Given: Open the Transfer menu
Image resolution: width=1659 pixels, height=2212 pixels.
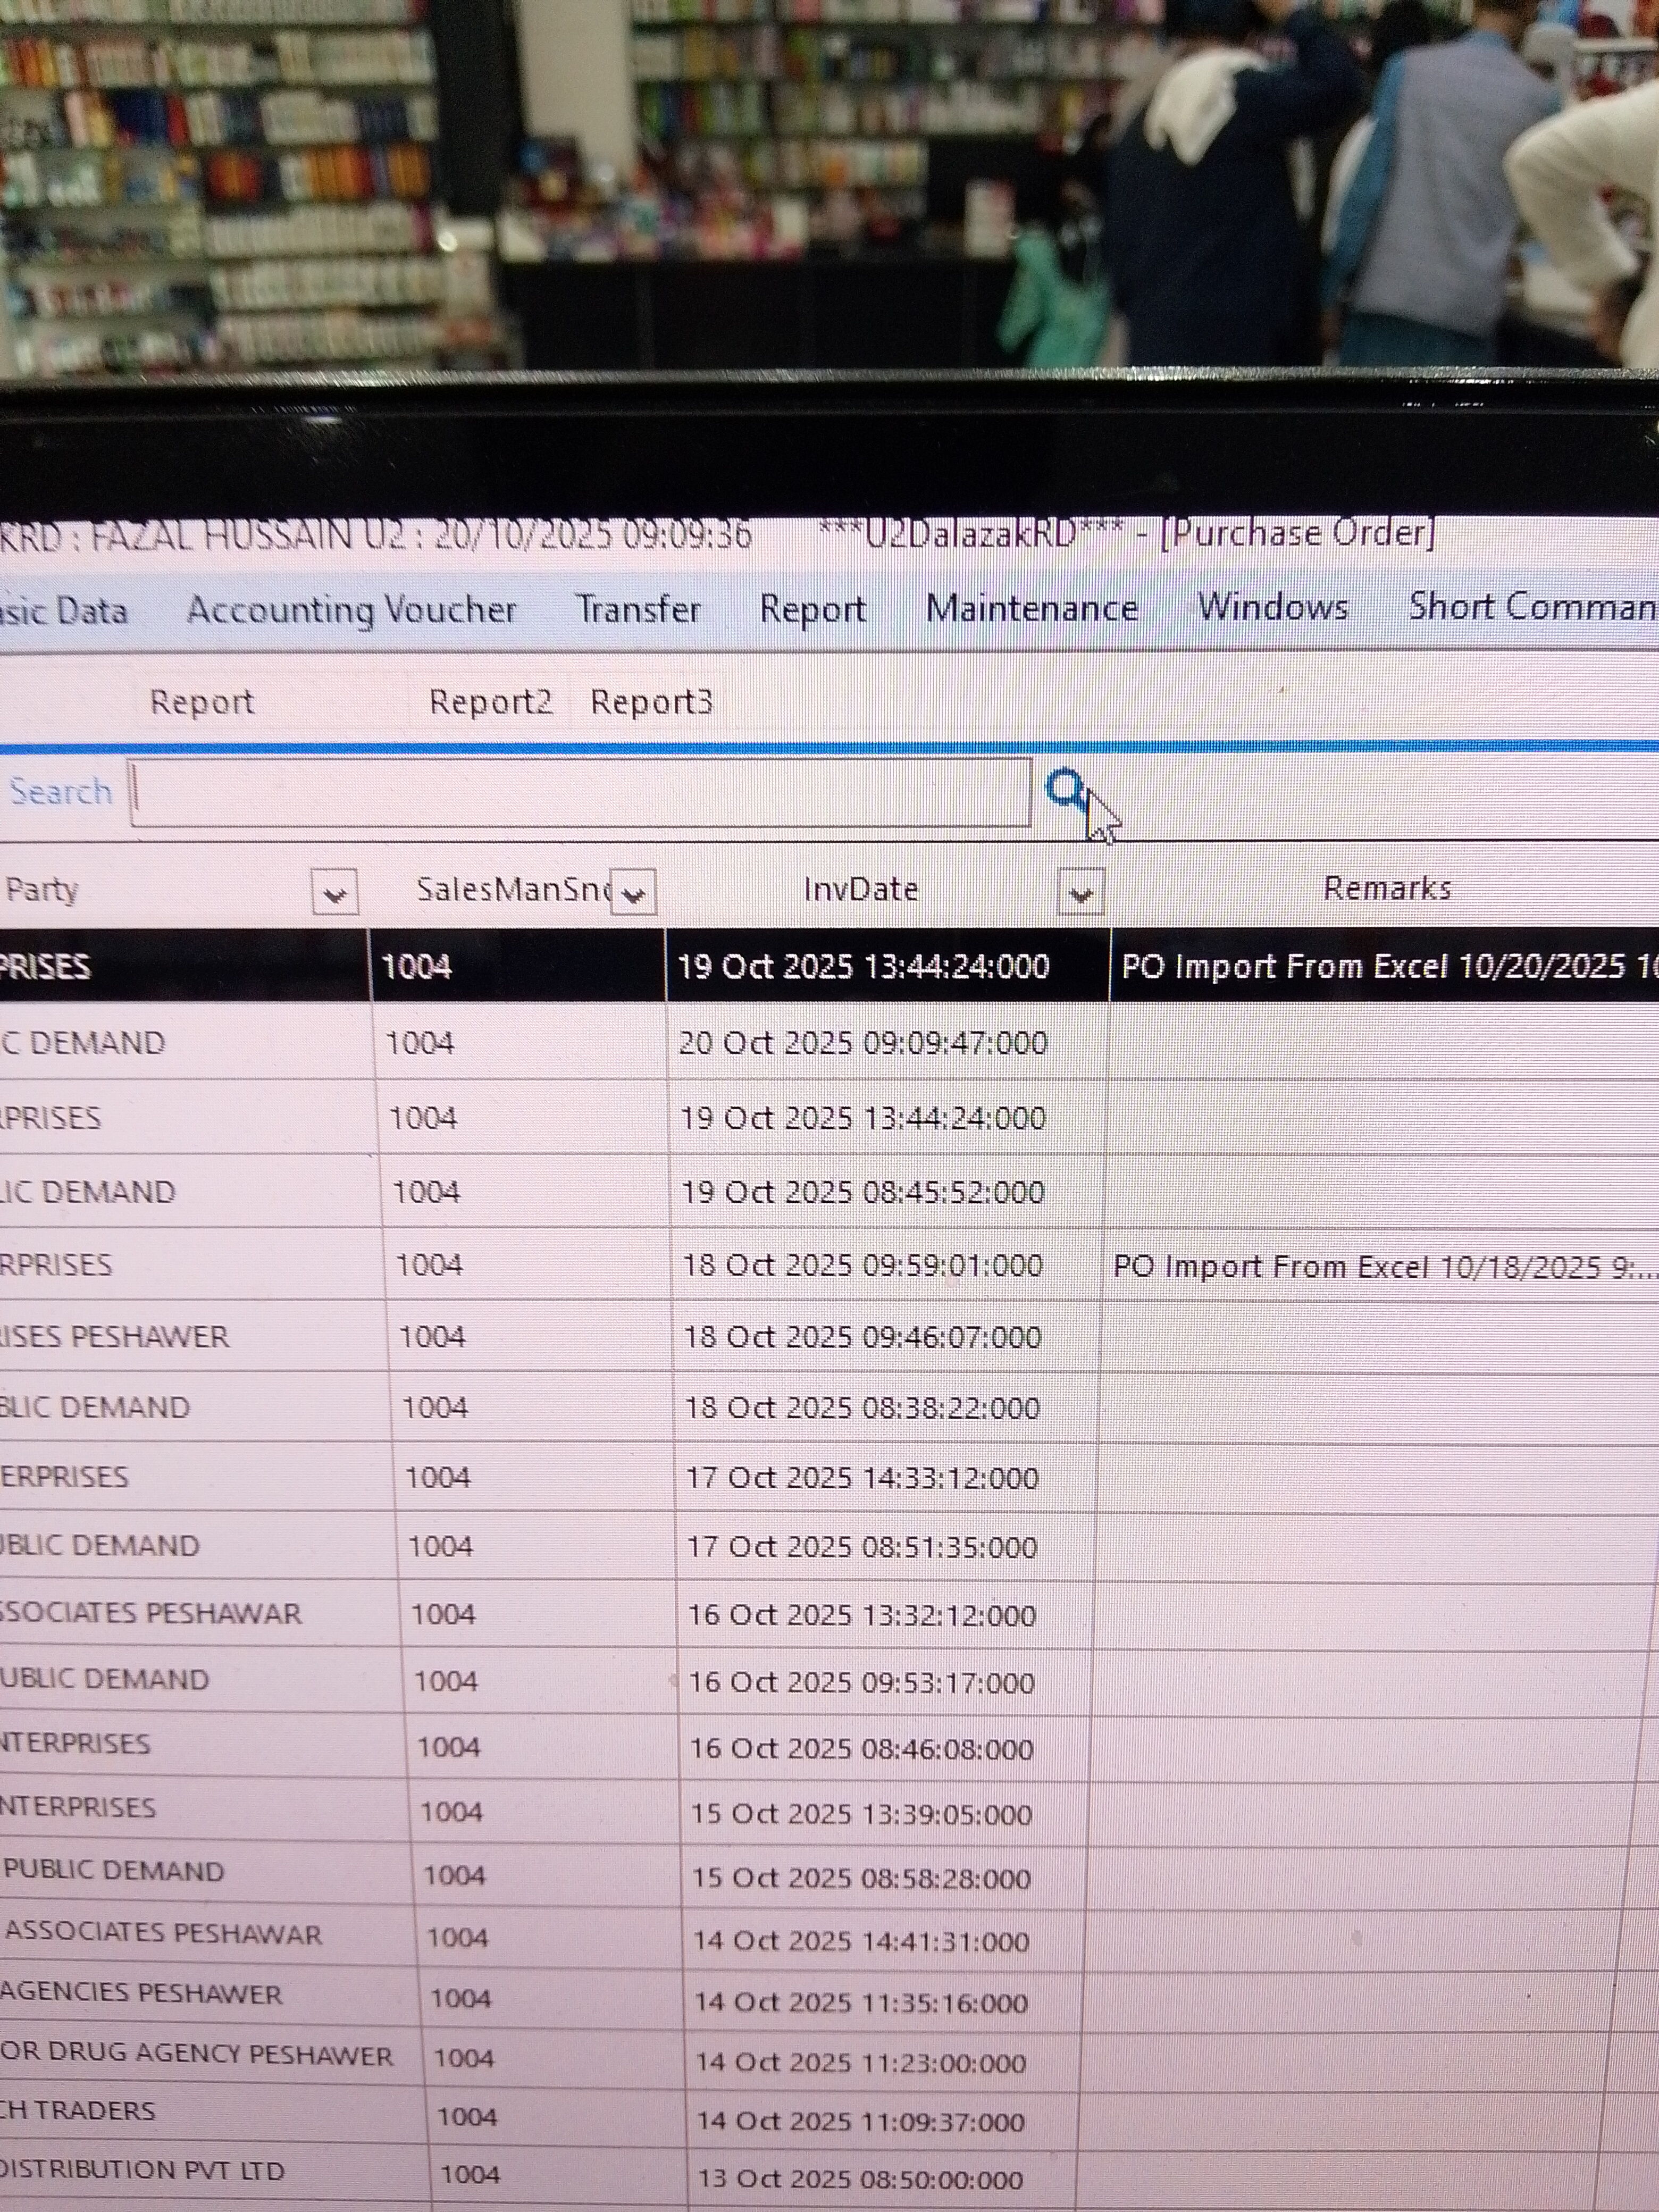Looking at the screenshot, I should [x=638, y=608].
